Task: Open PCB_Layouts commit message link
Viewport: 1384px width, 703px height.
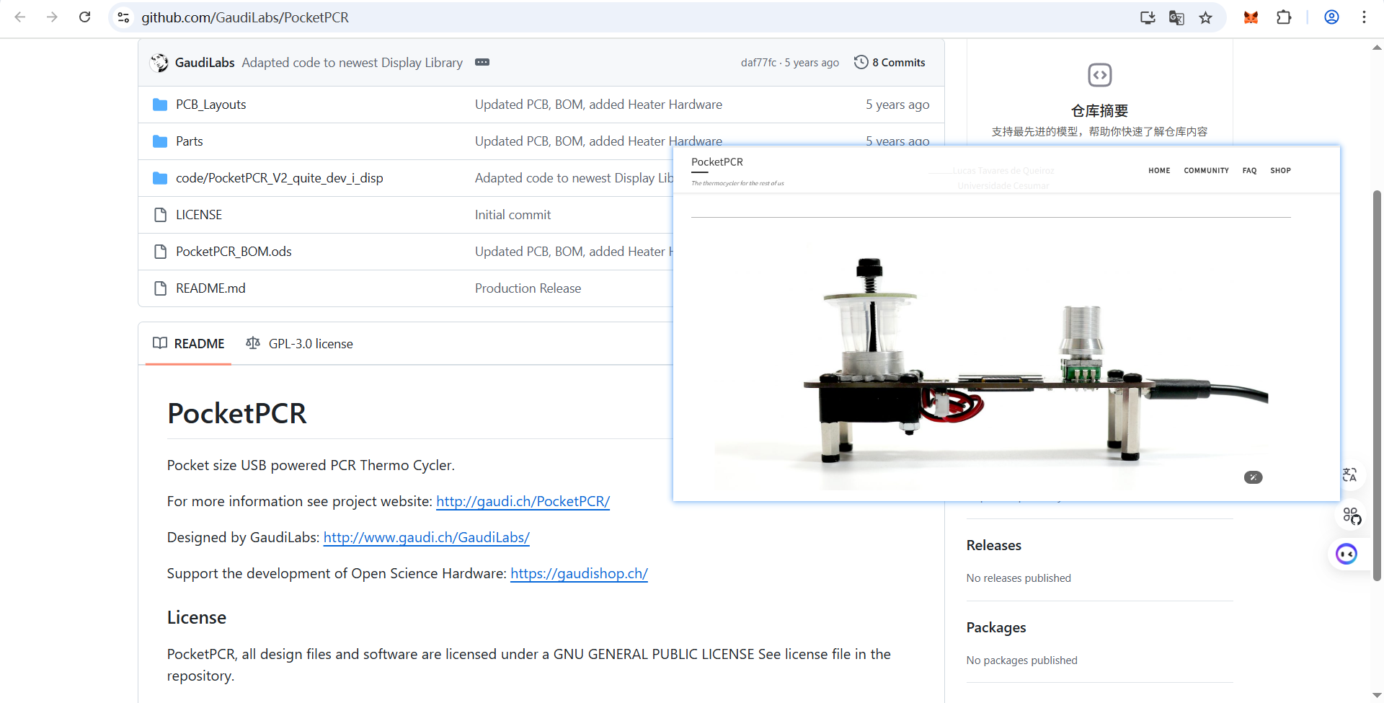Action: [x=598, y=105]
